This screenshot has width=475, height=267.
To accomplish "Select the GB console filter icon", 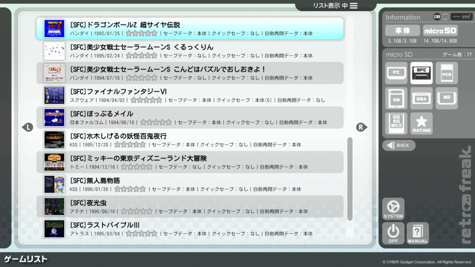I will (x=396, y=98).
